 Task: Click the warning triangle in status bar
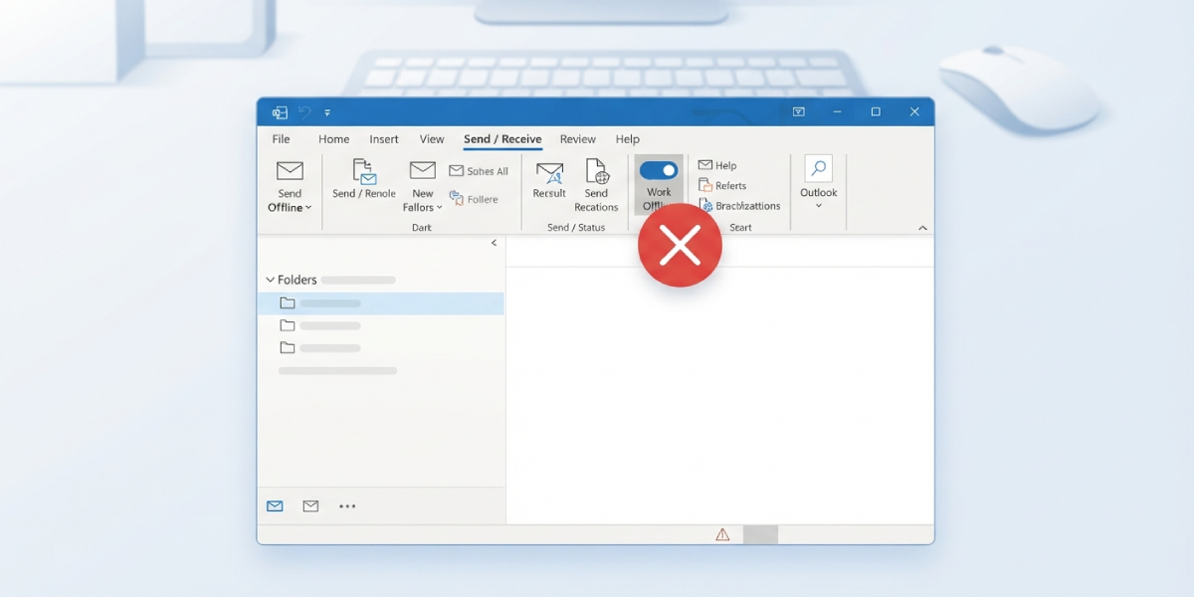click(722, 534)
